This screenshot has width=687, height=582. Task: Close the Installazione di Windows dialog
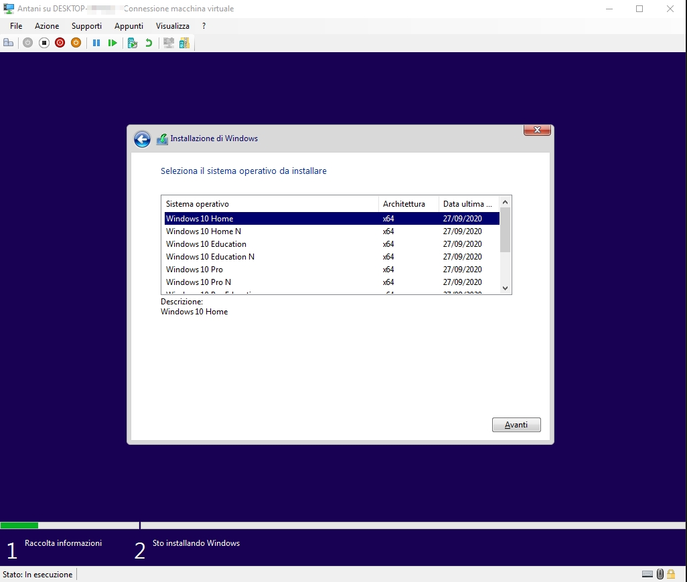pos(537,130)
